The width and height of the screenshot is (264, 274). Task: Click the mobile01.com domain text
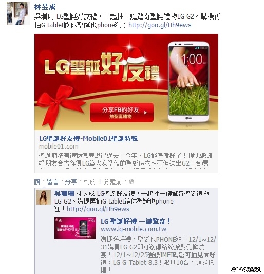tap(59, 147)
